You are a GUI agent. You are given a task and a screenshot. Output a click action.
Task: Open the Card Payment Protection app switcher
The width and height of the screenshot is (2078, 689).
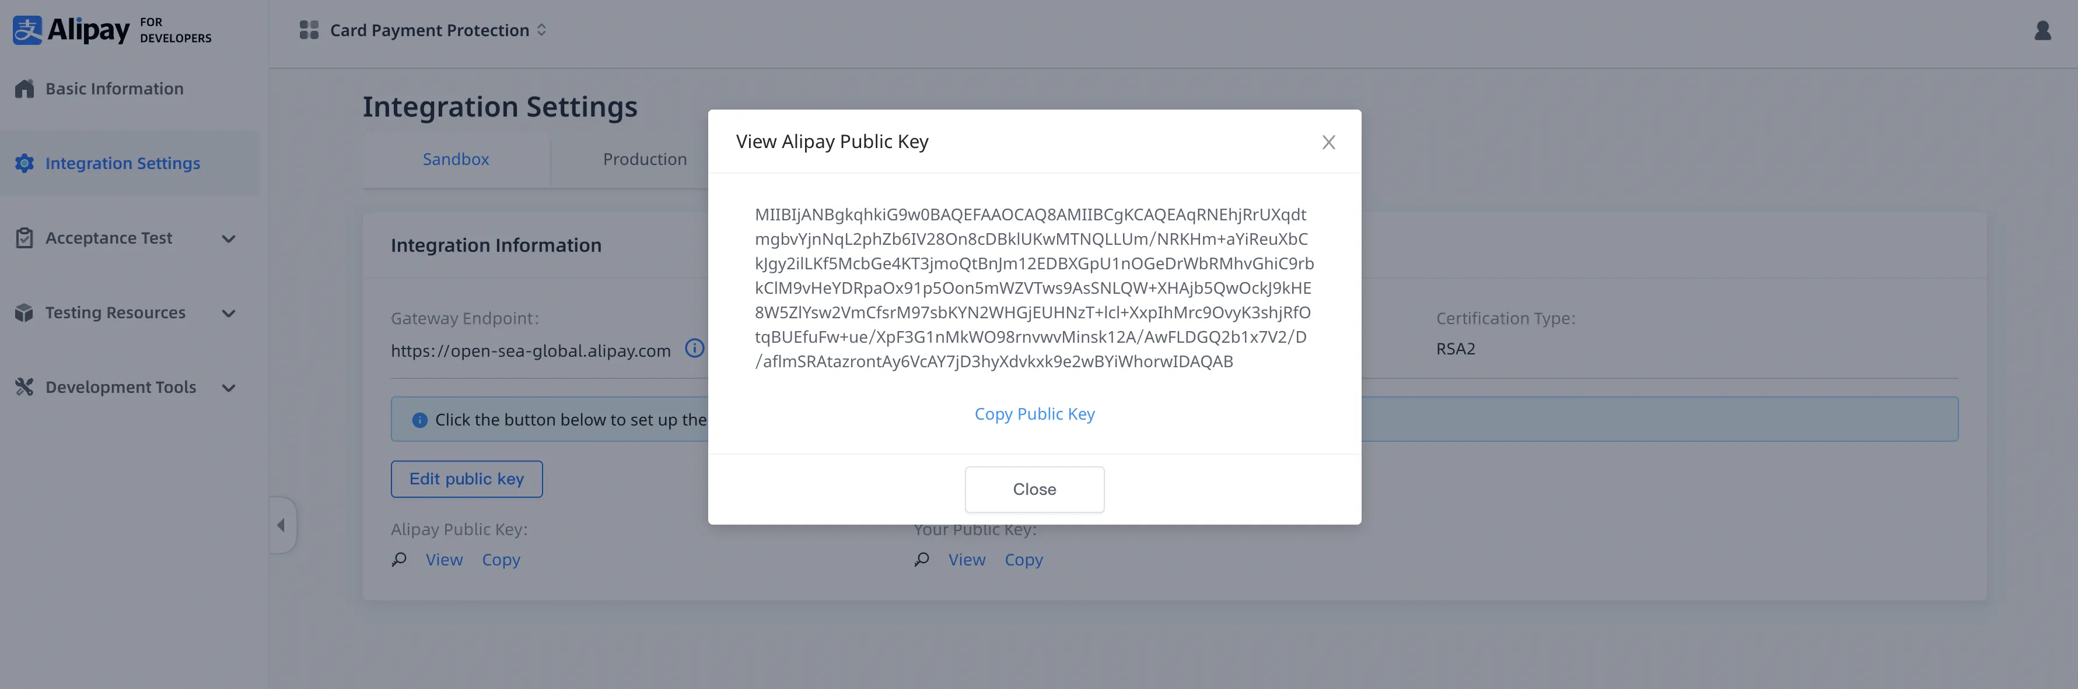coord(423,31)
